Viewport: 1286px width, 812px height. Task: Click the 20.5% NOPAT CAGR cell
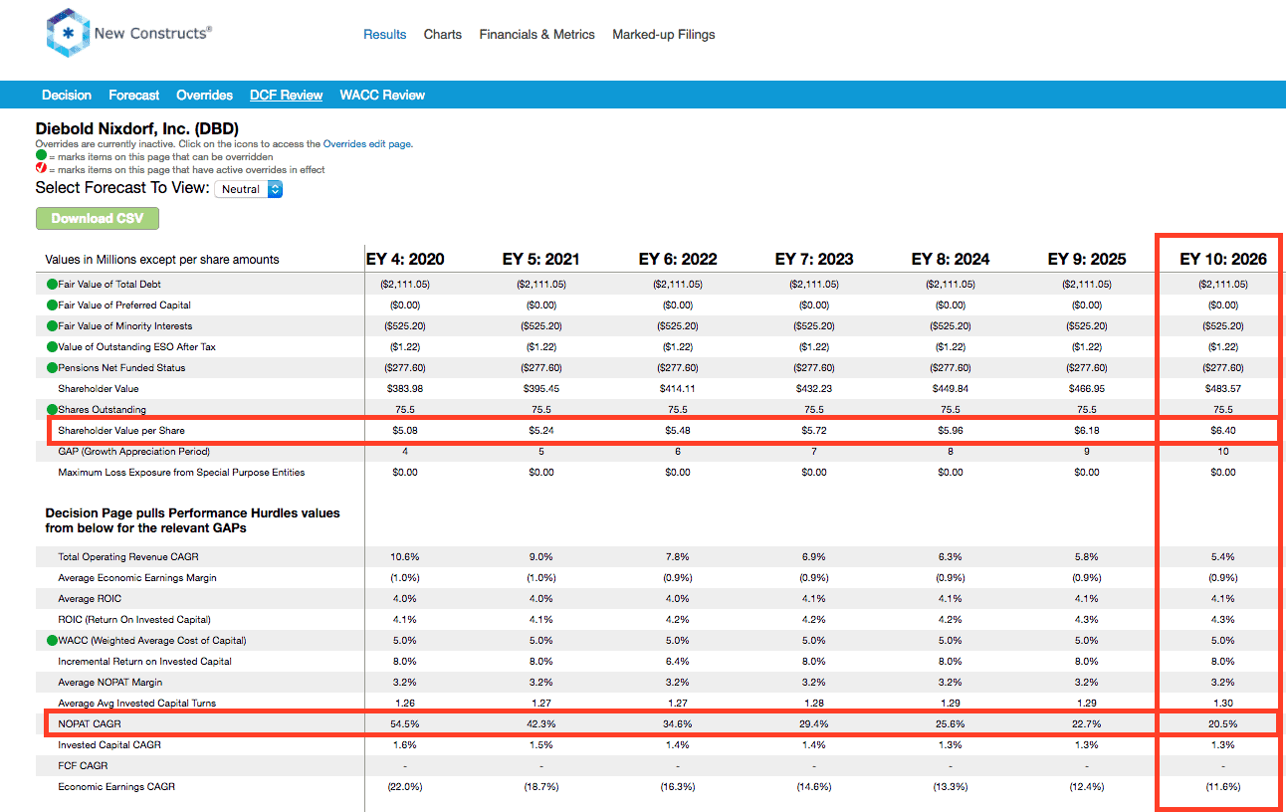coord(1223,724)
